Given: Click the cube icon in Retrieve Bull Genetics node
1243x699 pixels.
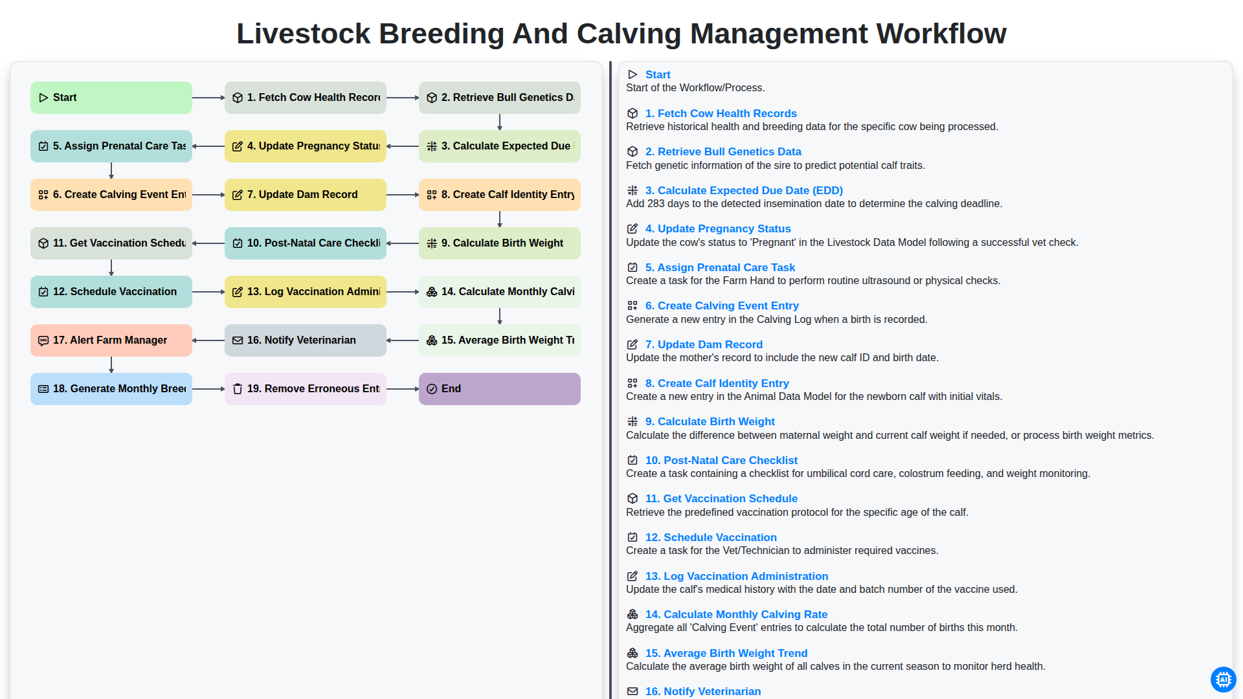Looking at the screenshot, I should (432, 98).
